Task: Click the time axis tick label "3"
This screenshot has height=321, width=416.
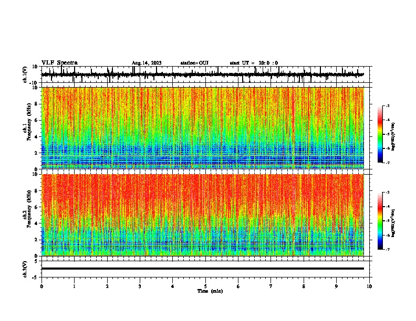Action: pyautogui.click(x=140, y=286)
